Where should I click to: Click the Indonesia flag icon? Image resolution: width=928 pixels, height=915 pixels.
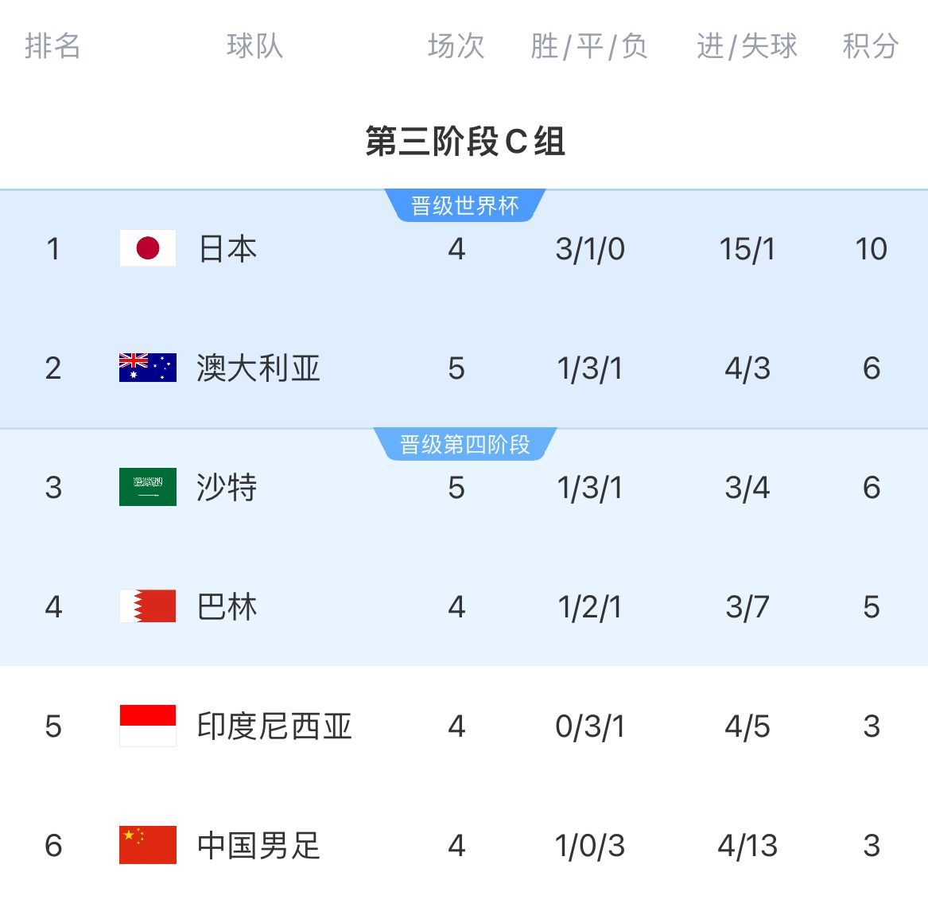point(147,726)
